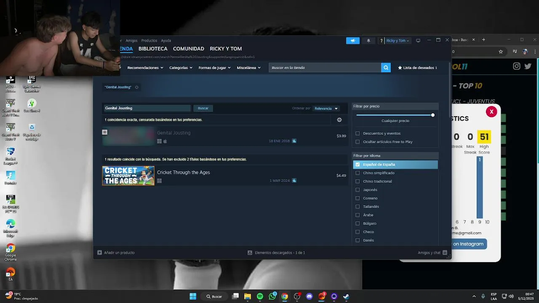Open Epic Games Launcher desktop shortcut
The width and height of the screenshot is (539, 303).
[x=32, y=84]
